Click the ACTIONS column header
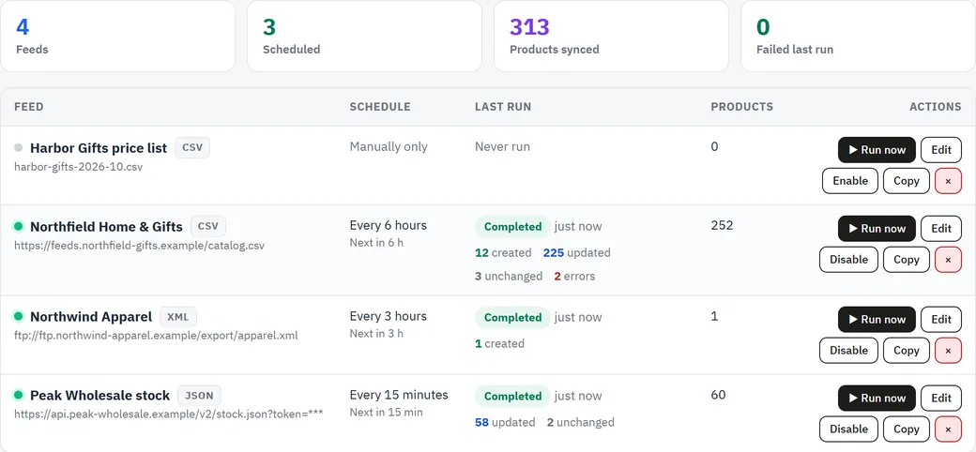The width and height of the screenshot is (976, 452). tap(936, 107)
